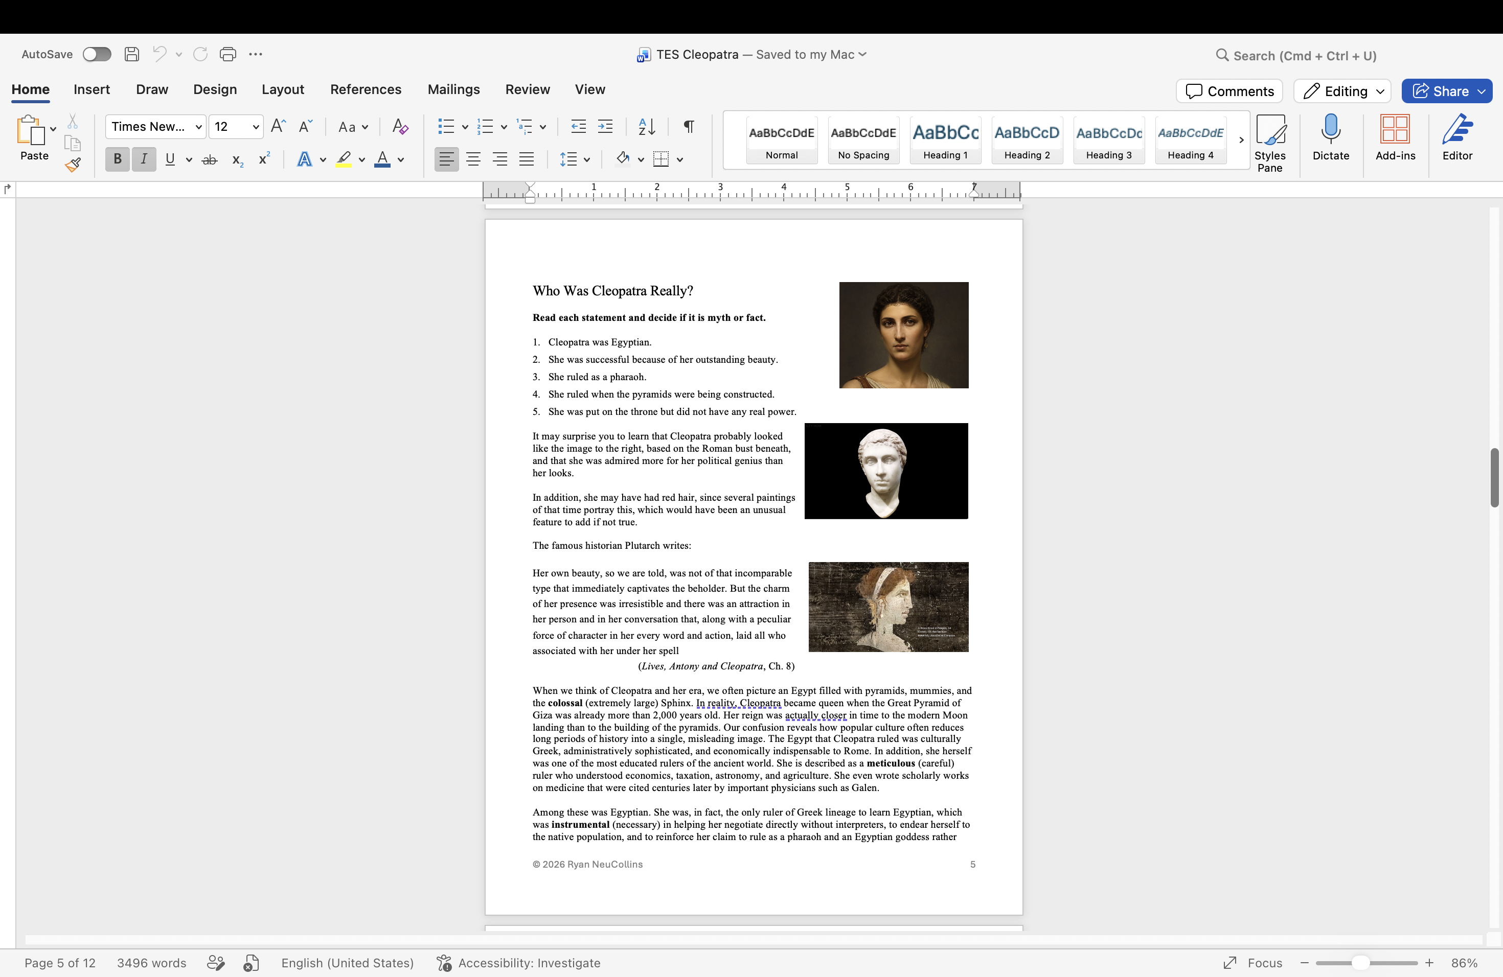Click the numbered list icon
The height and width of the screenshot is (977, 1503).
click(485, 127)
